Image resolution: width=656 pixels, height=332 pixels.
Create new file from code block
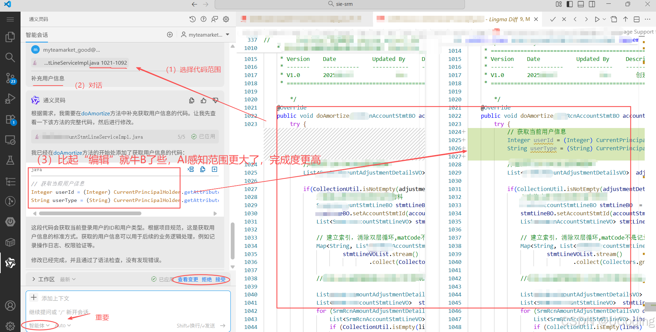215,169
